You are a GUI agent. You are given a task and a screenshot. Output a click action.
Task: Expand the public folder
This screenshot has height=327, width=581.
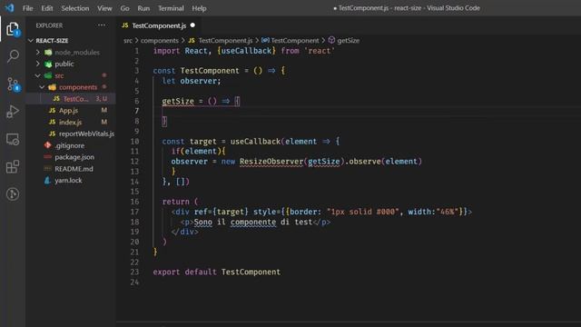pos(38,64)
